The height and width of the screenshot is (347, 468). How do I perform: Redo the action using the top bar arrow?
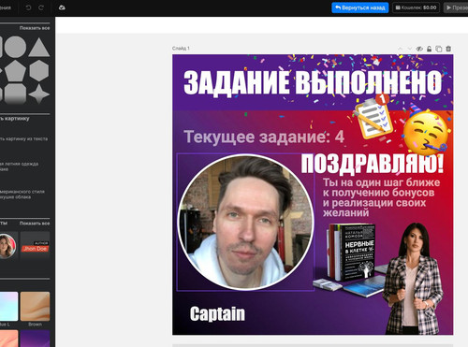pyautogui.click(x=41, y=7)
